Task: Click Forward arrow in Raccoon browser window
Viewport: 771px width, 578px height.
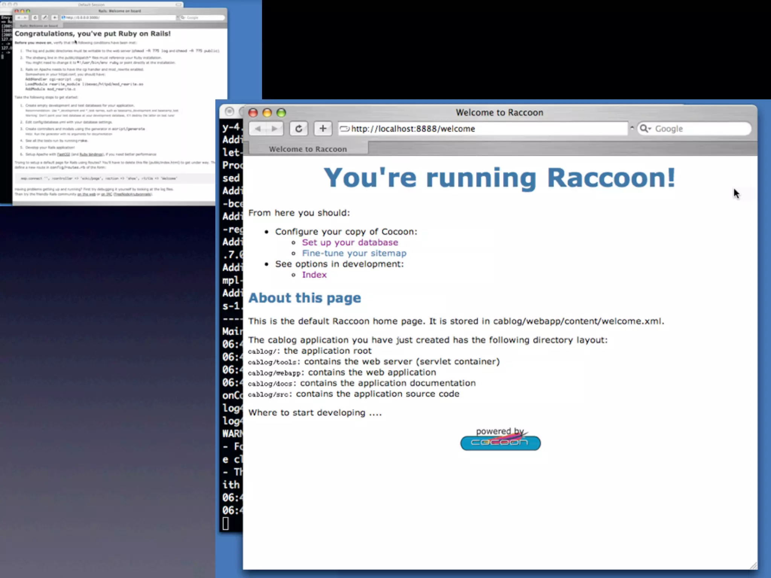Action: pyautogui.click(x=275, y=129)
